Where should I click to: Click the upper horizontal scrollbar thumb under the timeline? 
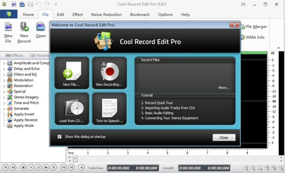tap(75, 157)
